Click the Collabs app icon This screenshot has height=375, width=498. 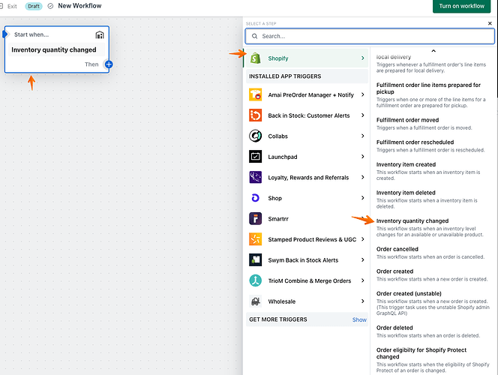coord(255,136)
